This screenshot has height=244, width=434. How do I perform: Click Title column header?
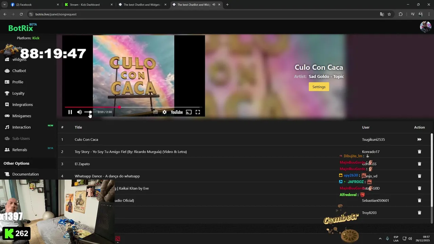(78, 127)
